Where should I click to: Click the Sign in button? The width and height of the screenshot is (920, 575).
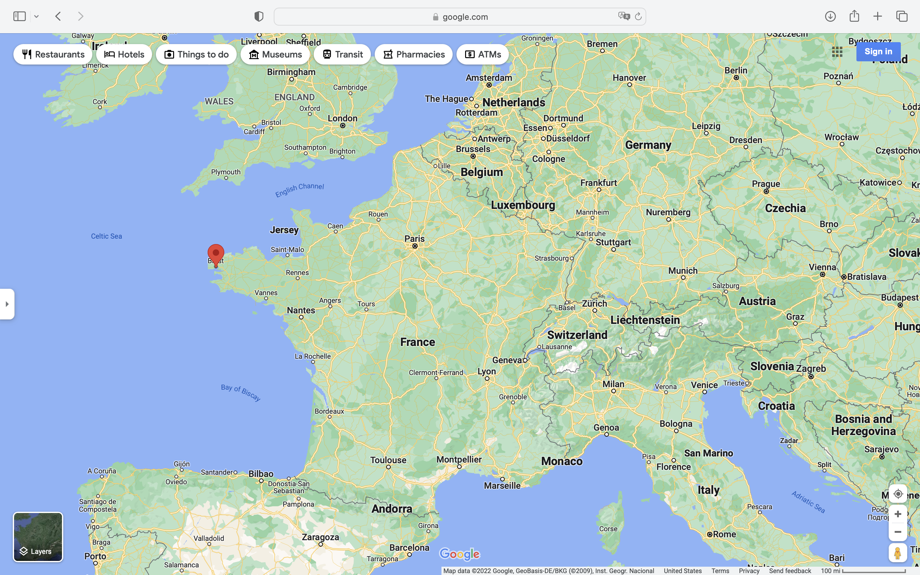pos(878,52)
